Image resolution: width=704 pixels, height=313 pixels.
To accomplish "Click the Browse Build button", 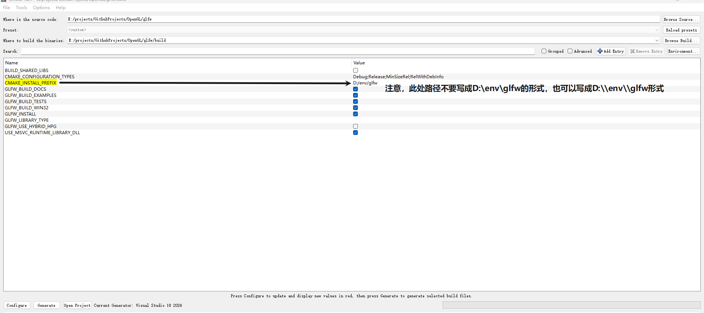I will (681, 41).
